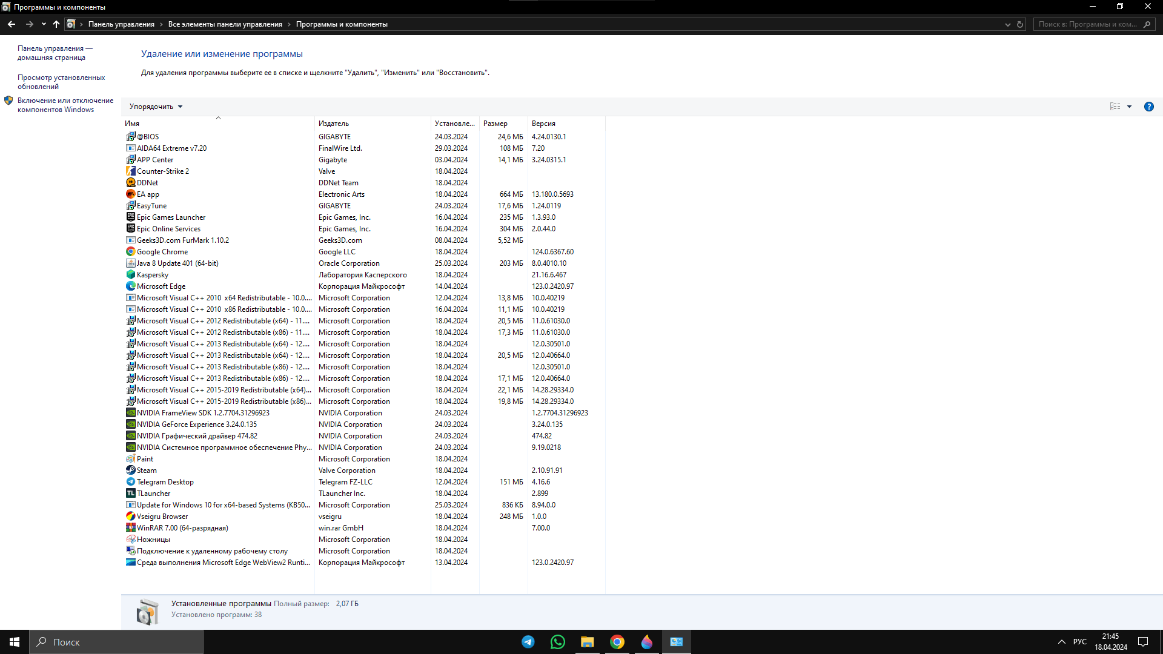This screenshot has width=1163, height=654.
Task: Click the up one level arrow
Action: click(56, 24)
